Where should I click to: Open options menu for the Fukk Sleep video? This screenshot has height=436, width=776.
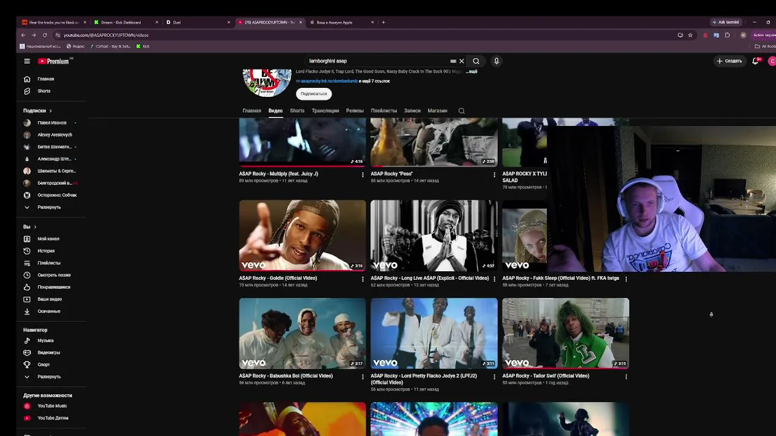coord(626,279)
